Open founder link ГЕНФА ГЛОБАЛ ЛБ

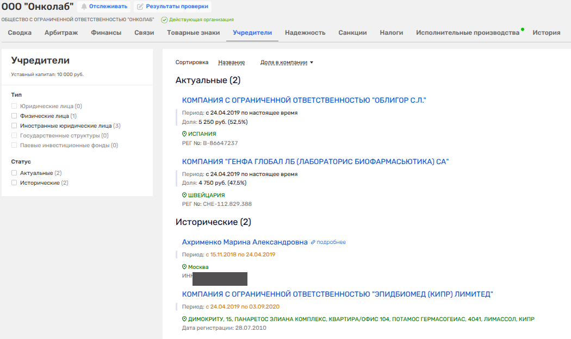coord(315,161)
